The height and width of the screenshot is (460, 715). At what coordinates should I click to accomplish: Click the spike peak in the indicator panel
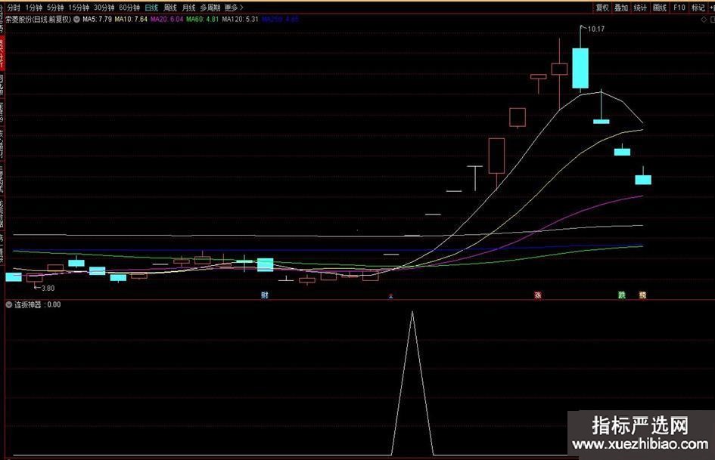412,313
